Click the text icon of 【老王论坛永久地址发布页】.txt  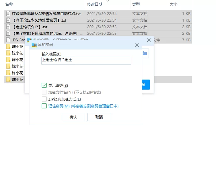pos(8,20)
